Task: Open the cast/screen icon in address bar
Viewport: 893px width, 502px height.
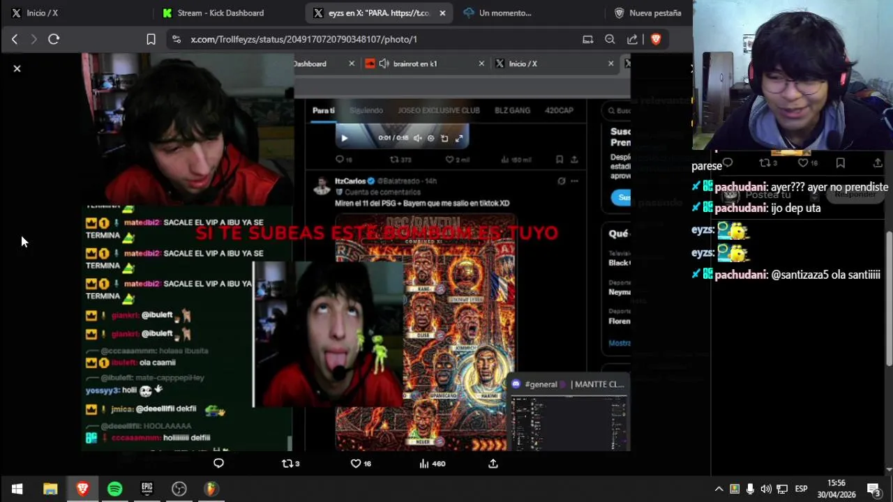Action: (x=587, y=40)
